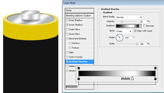Click the Opacity slider handle
164x93 pixels.
point(122,22)
